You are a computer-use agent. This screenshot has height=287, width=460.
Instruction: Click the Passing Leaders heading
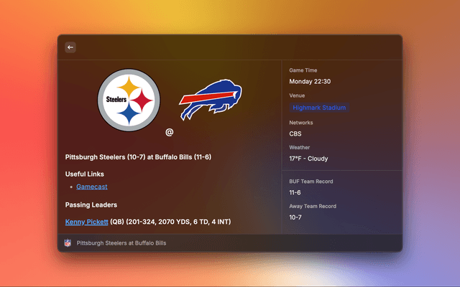coord(92,204)
